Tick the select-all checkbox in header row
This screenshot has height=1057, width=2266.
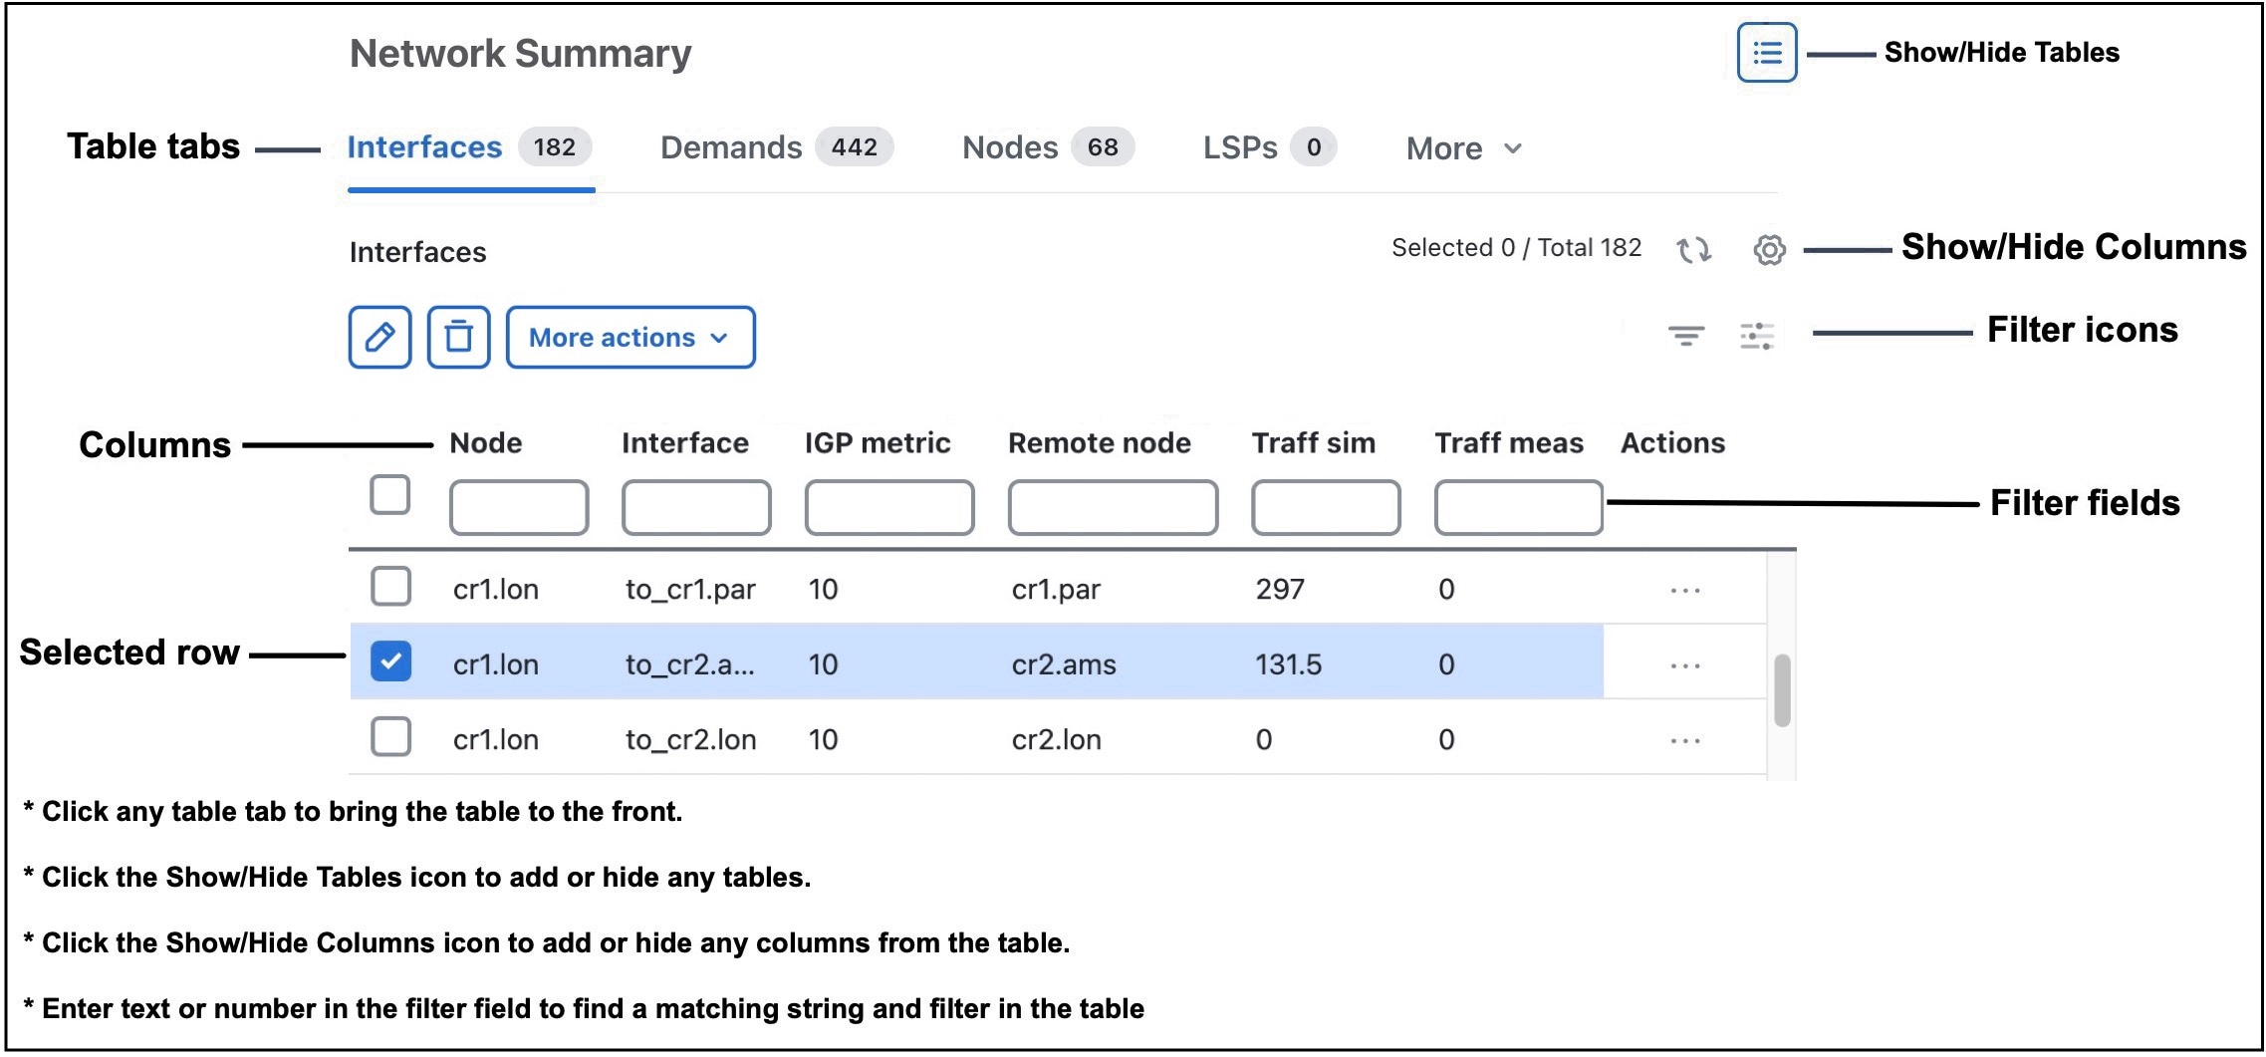[x=389, y=494]
